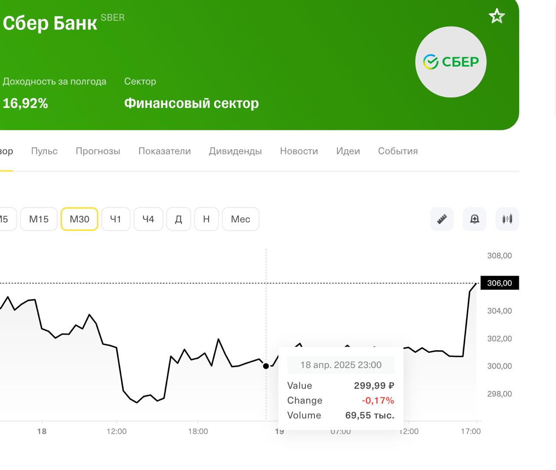
Task: Open the Прогнозы tab
Action: (x=98, y=151)
